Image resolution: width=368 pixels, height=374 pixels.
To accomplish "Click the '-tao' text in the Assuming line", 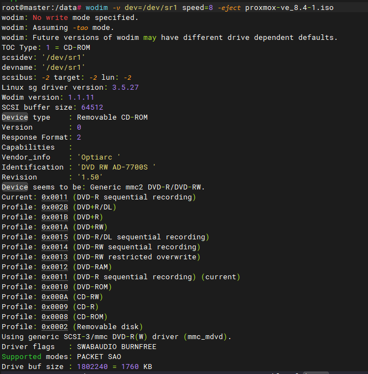I will [80, 28].
